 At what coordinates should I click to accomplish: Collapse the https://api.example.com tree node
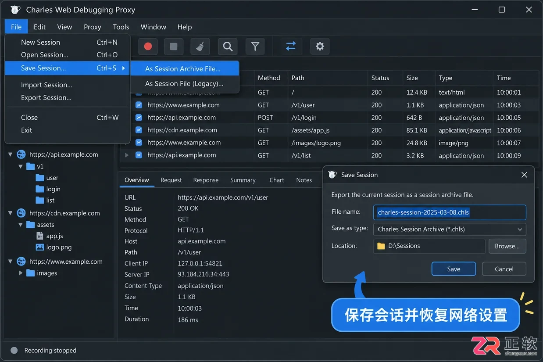(x=10, y=154)
